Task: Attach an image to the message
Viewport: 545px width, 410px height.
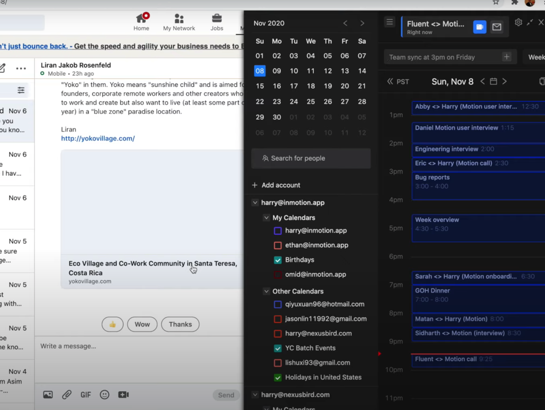Action: [x=48, y=395]
